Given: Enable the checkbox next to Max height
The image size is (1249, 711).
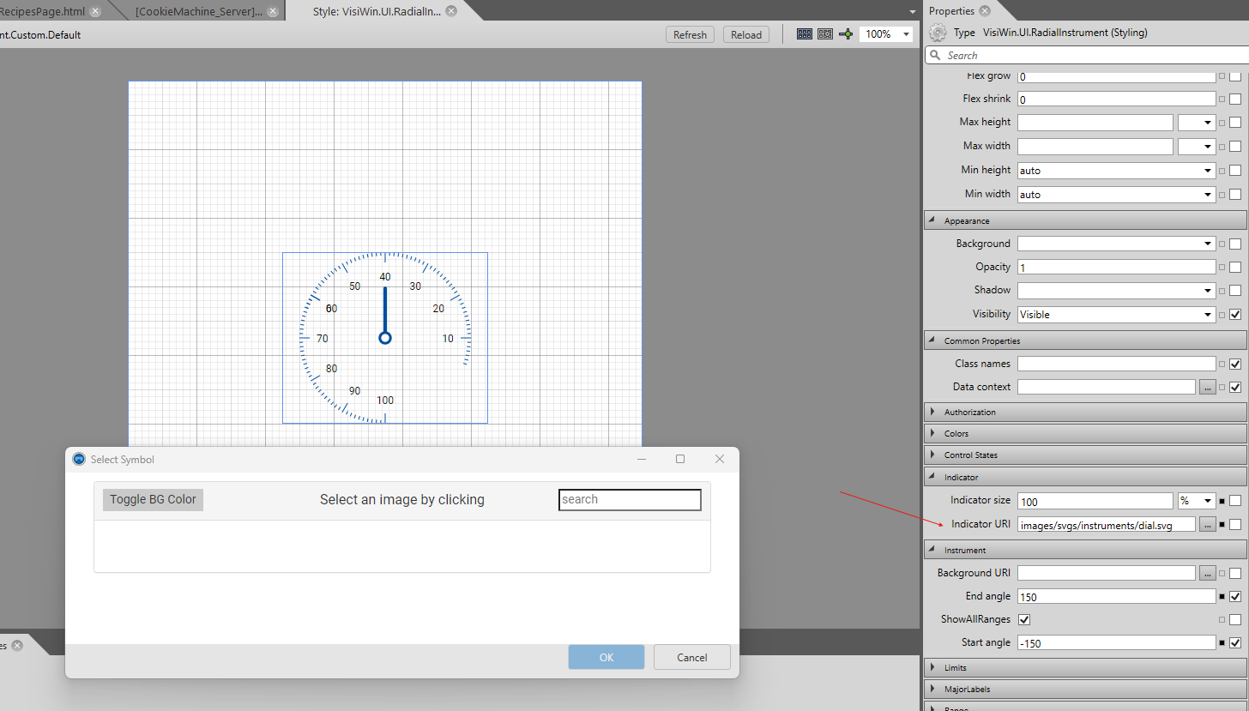Looking at the screenshot, I should [x=1234, y=122].
